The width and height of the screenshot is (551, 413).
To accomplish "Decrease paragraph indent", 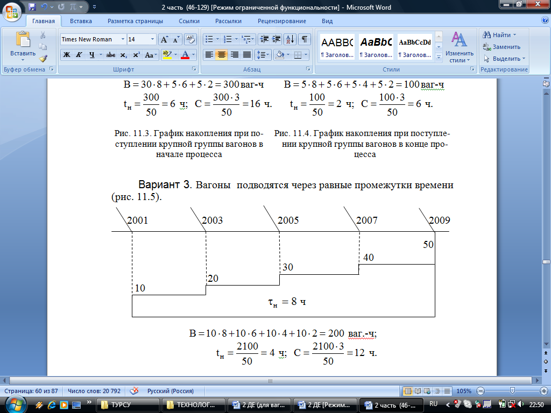I will [264, 39].
